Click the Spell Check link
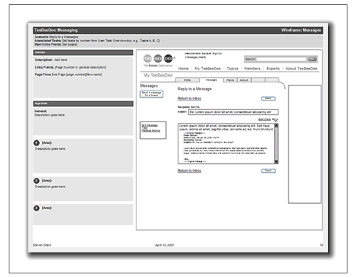The width and height of the screenshot is (354, 277). pos(264,119)
